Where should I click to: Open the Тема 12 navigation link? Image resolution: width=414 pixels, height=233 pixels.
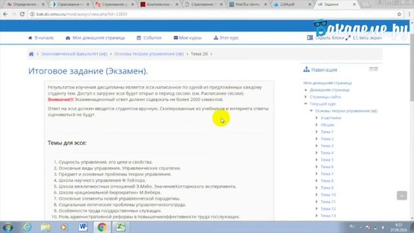328,208
